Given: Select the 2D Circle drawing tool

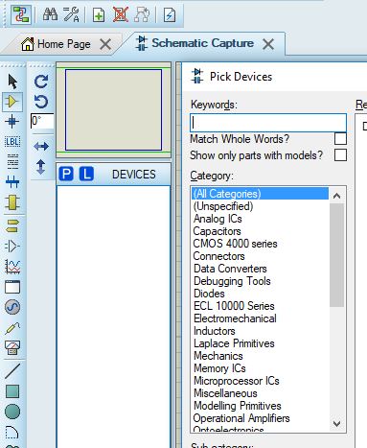Looking at the screenshot, I should 12,412.
